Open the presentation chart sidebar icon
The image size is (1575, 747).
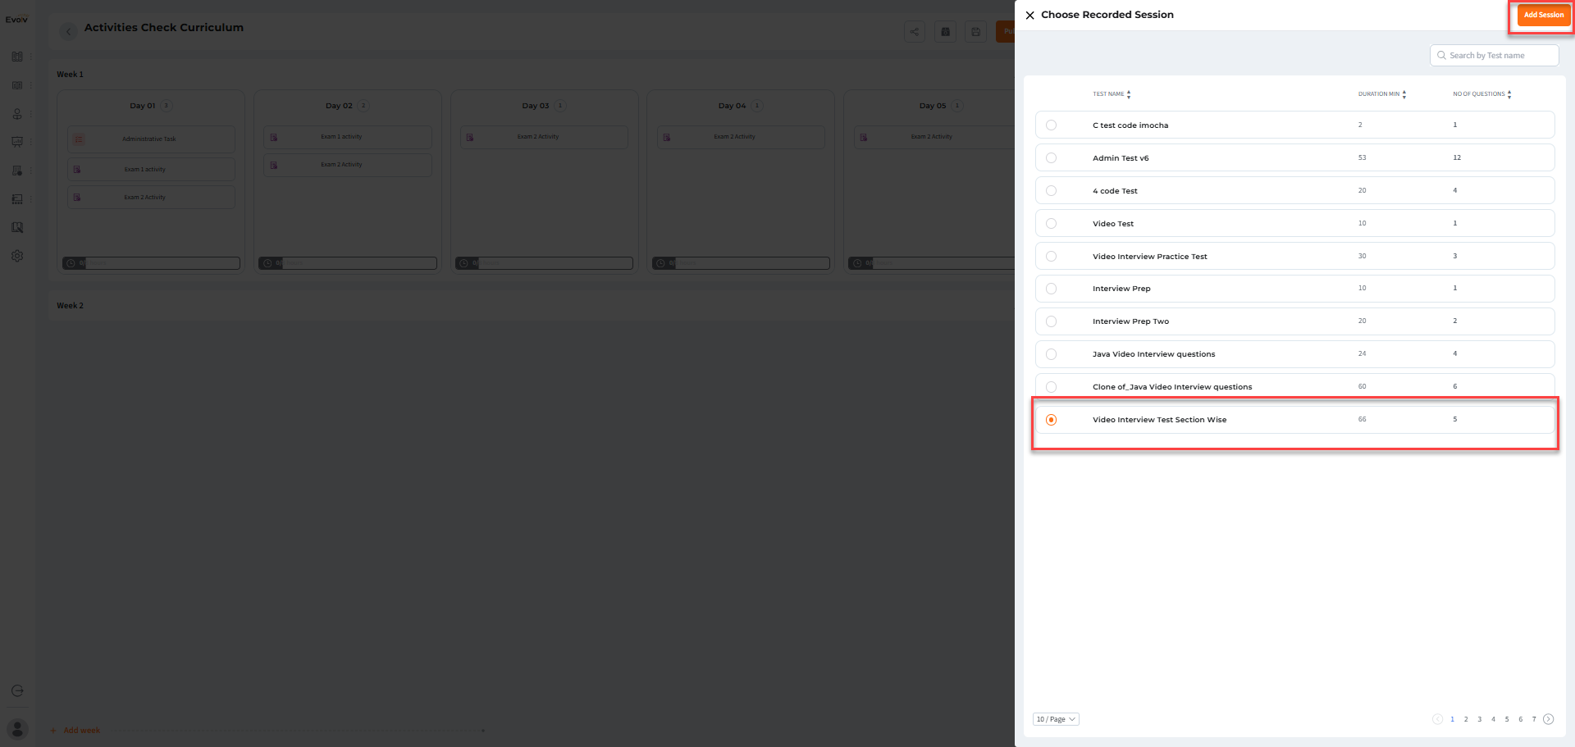pyautogui.click(x=17, y=142)
